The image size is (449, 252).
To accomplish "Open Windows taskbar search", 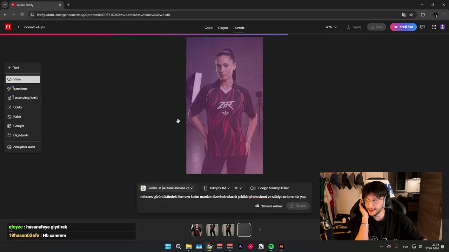I will 178,246.
